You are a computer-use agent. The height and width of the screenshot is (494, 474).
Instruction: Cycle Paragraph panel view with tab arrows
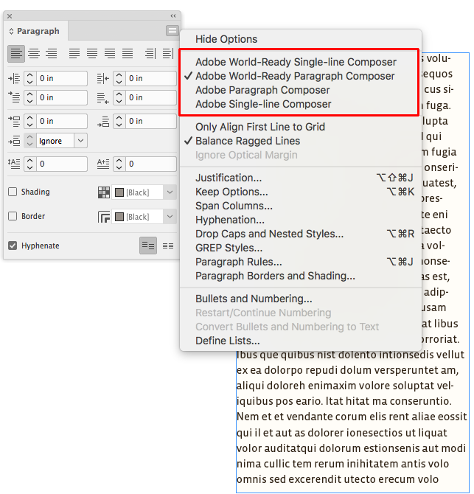click(x=11, y=31)
